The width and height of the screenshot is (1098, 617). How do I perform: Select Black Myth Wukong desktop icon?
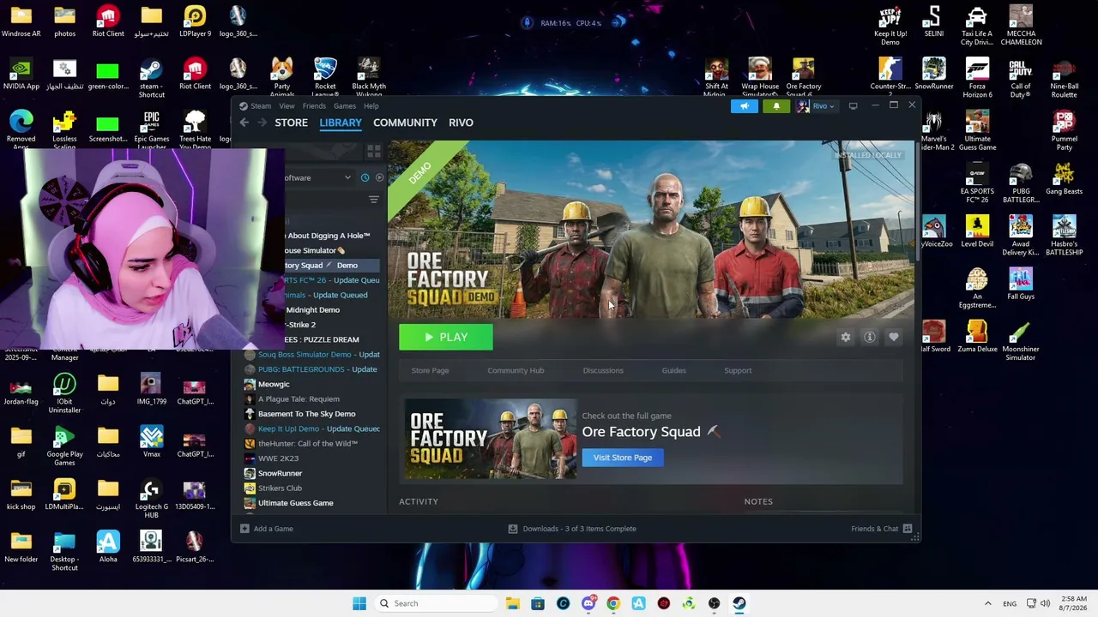pos(369,77)
